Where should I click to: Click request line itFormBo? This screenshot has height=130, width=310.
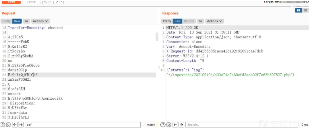(x=16, y=51)
